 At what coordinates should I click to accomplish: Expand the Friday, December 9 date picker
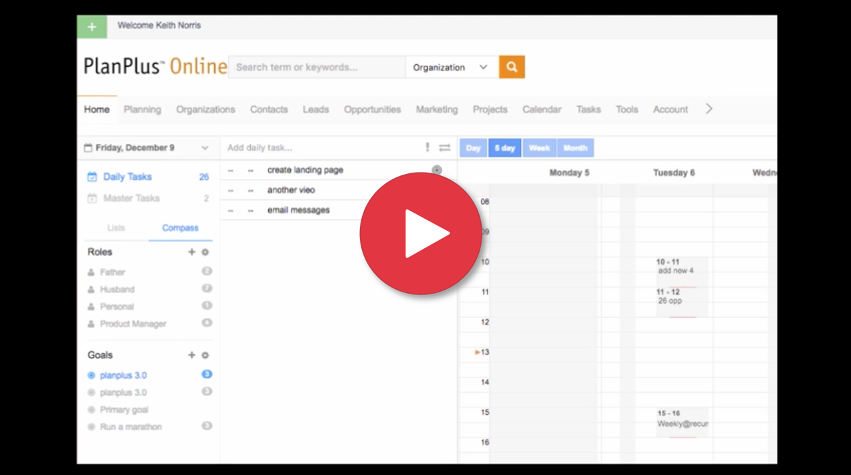[x=205, y=148]
